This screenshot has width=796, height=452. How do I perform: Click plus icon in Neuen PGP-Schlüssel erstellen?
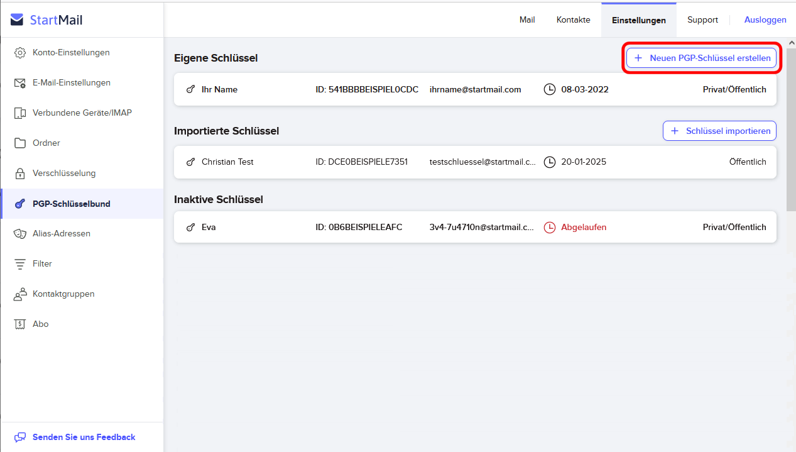pos(638,58)
